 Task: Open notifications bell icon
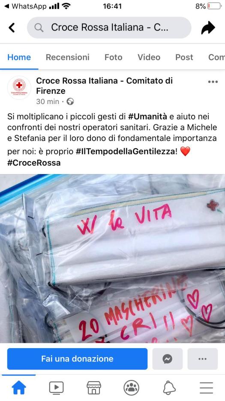[x=169, y=388]
